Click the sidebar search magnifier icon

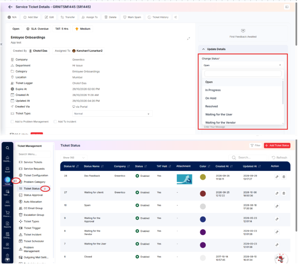pyautogui.click(x=8, y=148)
